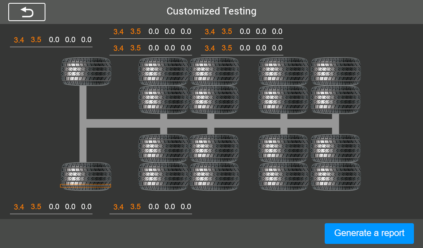Click the topmost readings row at the far right
This screenshot has width=423, height=248.
(x=242, y=31)
